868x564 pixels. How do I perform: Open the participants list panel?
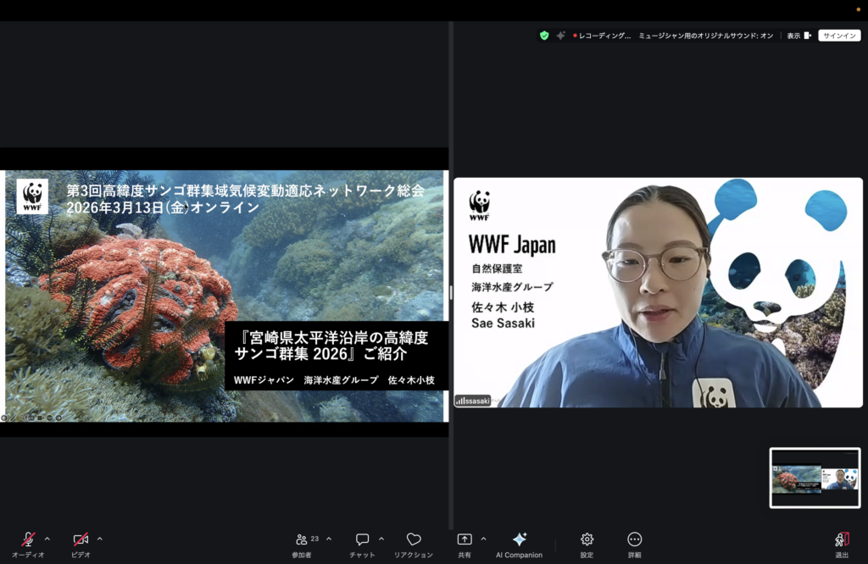click(303, 540)
